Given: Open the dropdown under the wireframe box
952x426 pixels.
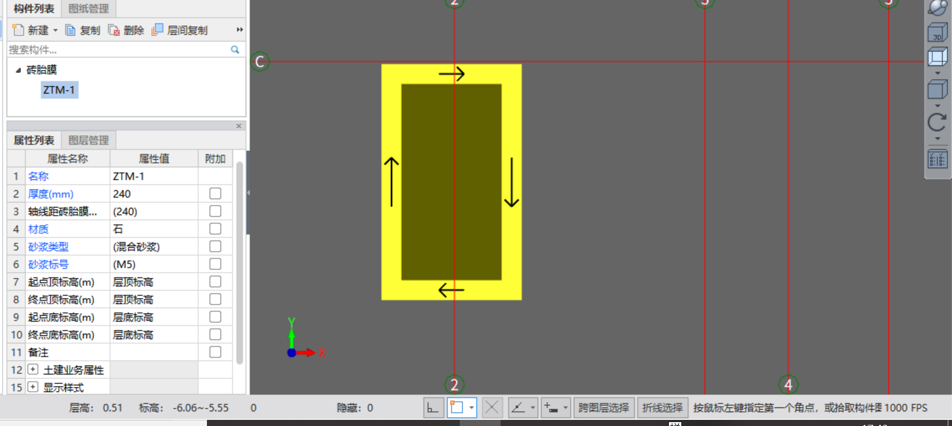Looking at the screenshot, I should (937, 73).
